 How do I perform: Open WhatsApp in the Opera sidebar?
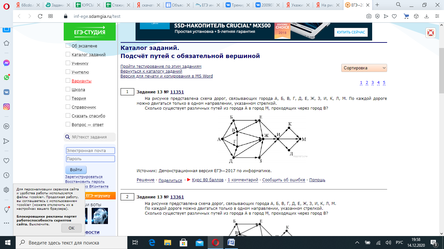coord(6,77)
